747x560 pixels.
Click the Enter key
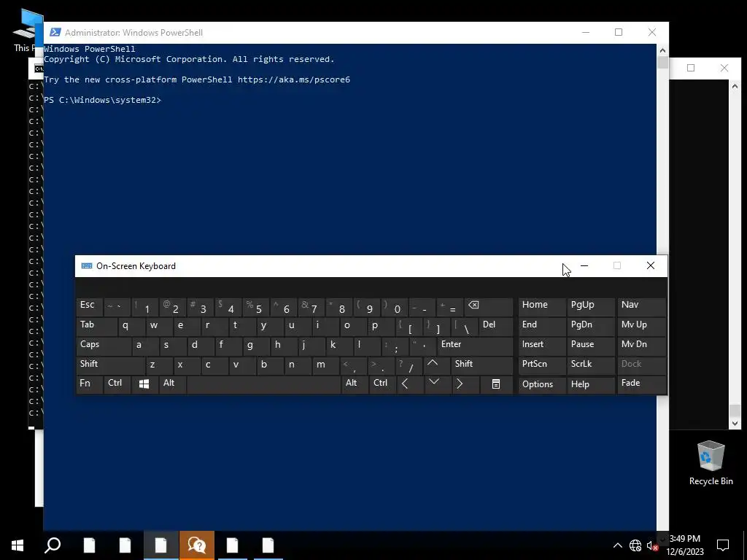475,346
